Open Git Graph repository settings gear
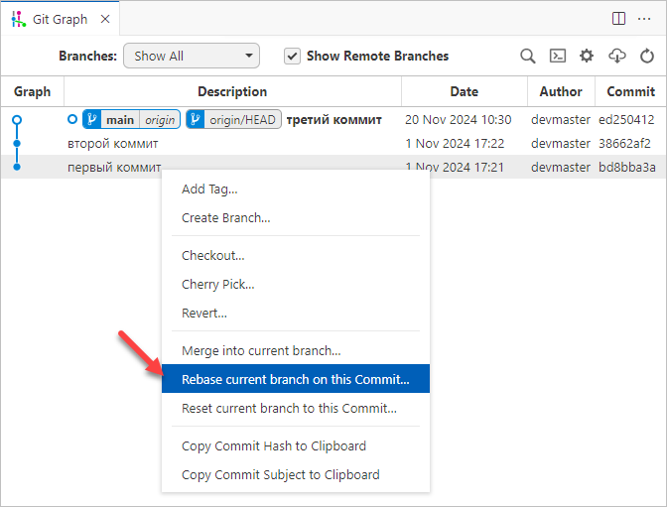Screen dimensions: 667x507 [x=587, y=57]
